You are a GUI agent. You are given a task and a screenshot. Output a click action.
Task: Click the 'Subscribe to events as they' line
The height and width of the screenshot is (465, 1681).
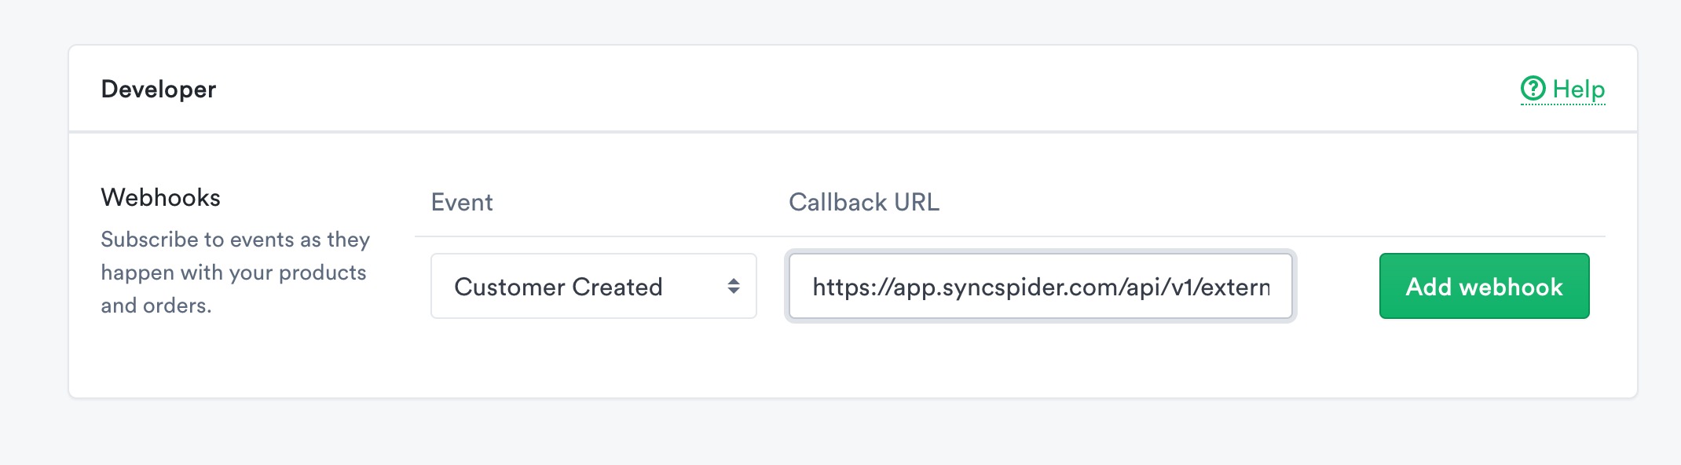(236, 240)
